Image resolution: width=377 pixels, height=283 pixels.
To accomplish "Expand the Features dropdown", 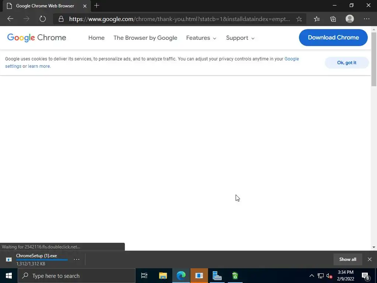I will (201, 38).
